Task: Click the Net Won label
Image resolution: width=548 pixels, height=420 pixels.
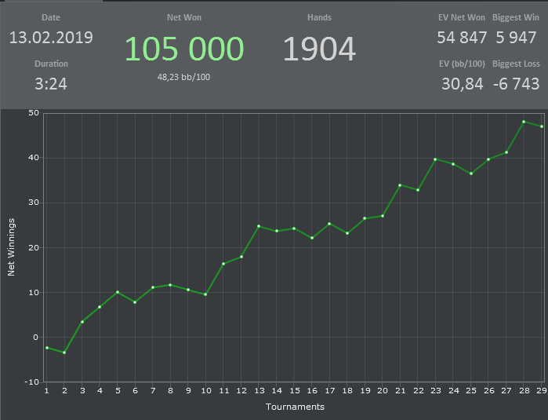Action: [184, 17]
